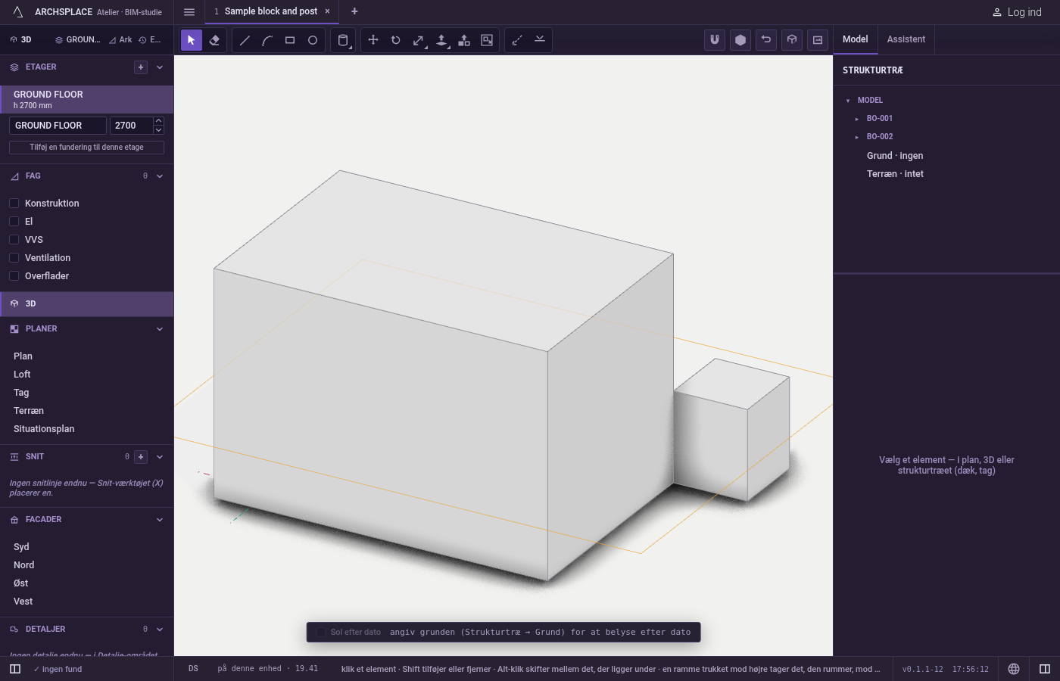Image resolution: width=1060 pixels, height=681 pixels.
Task: Choose the cylinder shape tool
Action: (343, 40)
